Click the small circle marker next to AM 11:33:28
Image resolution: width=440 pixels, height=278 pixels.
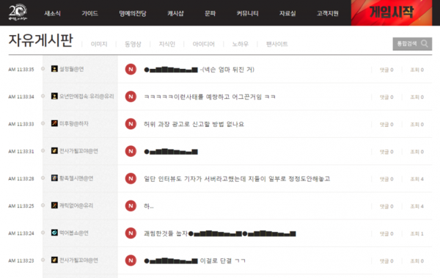coord(43,178)
